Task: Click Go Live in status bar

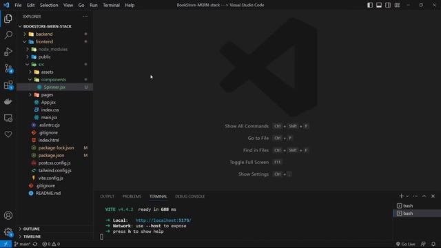Action: [x=405, y=244]
